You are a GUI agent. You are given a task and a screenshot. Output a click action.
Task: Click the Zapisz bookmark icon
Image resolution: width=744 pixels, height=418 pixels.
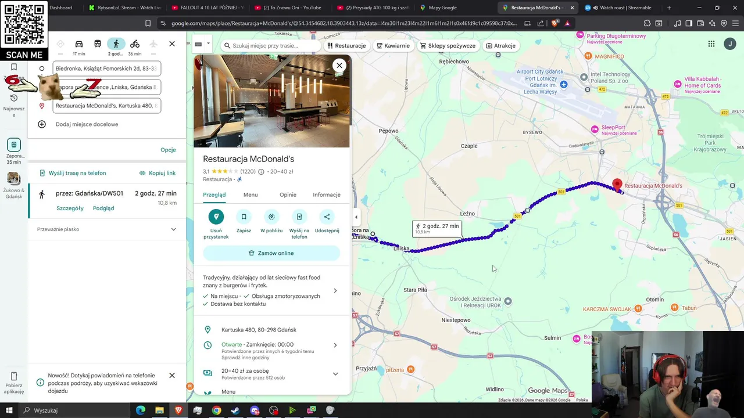coord(244,217)
